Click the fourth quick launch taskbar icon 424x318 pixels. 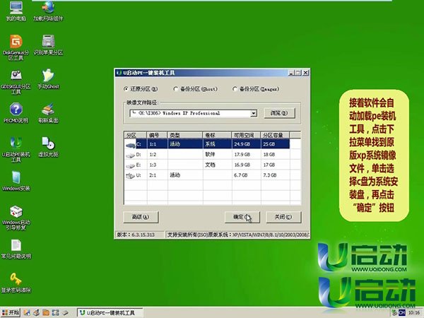tap(55, 313)
